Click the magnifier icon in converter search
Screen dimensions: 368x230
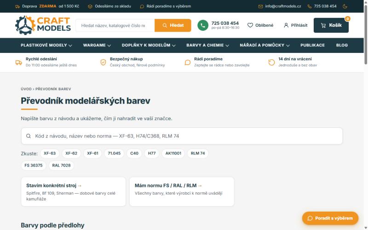(x=29, y=136)
